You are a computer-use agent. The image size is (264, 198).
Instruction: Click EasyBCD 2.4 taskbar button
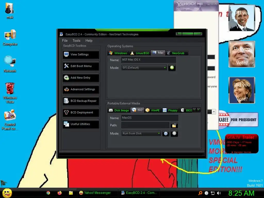pyautogui.click(x=139, y=193)
